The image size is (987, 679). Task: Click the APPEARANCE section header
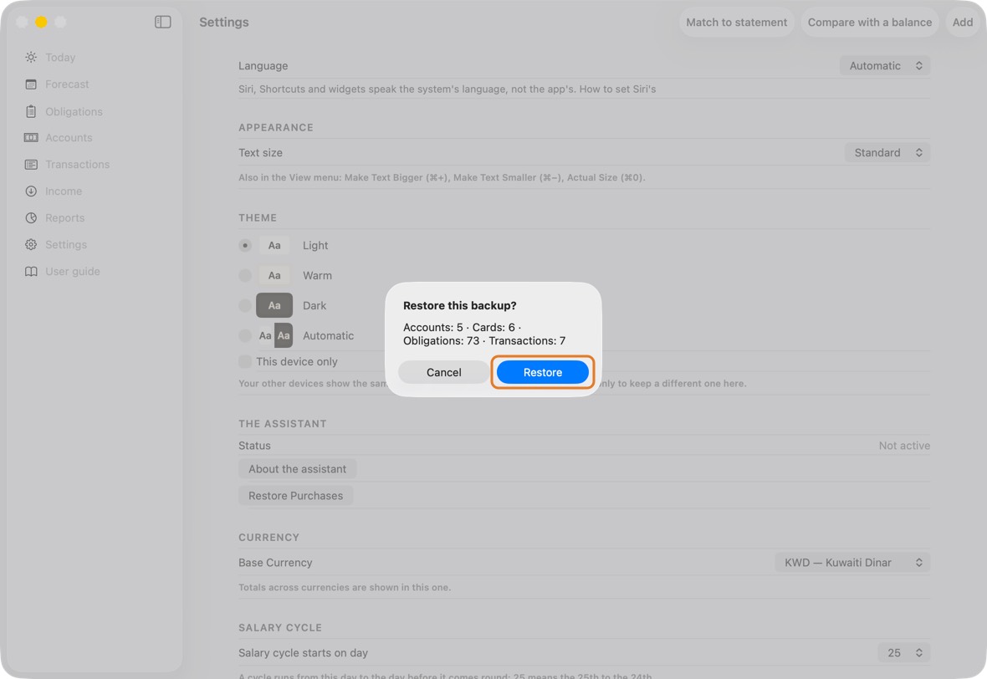276,127
